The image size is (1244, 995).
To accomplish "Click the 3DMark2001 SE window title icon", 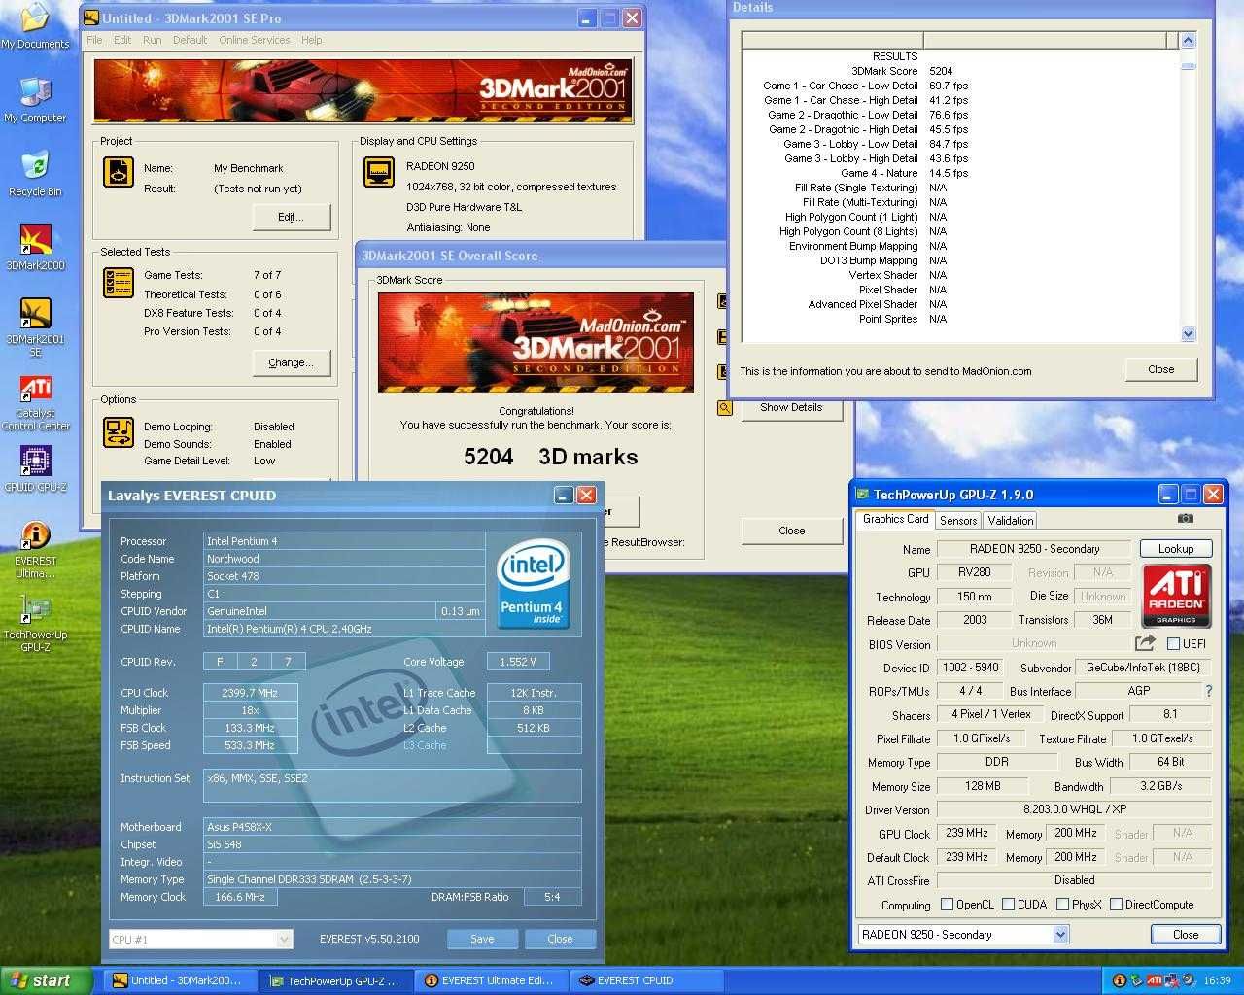I will (x=91, y=17).
